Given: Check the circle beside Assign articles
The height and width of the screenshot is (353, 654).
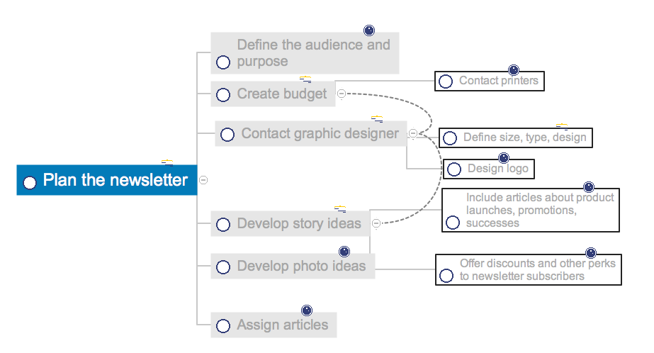Looking at the screenshot, I should click(x=223, y=326).
